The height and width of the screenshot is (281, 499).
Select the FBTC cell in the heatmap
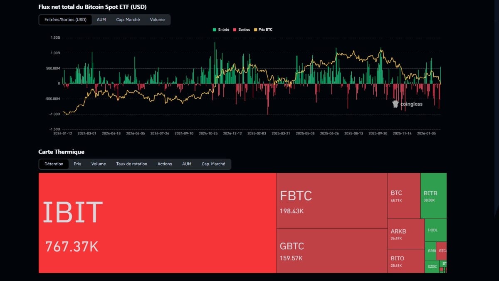pyautogui.click(x=331, y=200)
